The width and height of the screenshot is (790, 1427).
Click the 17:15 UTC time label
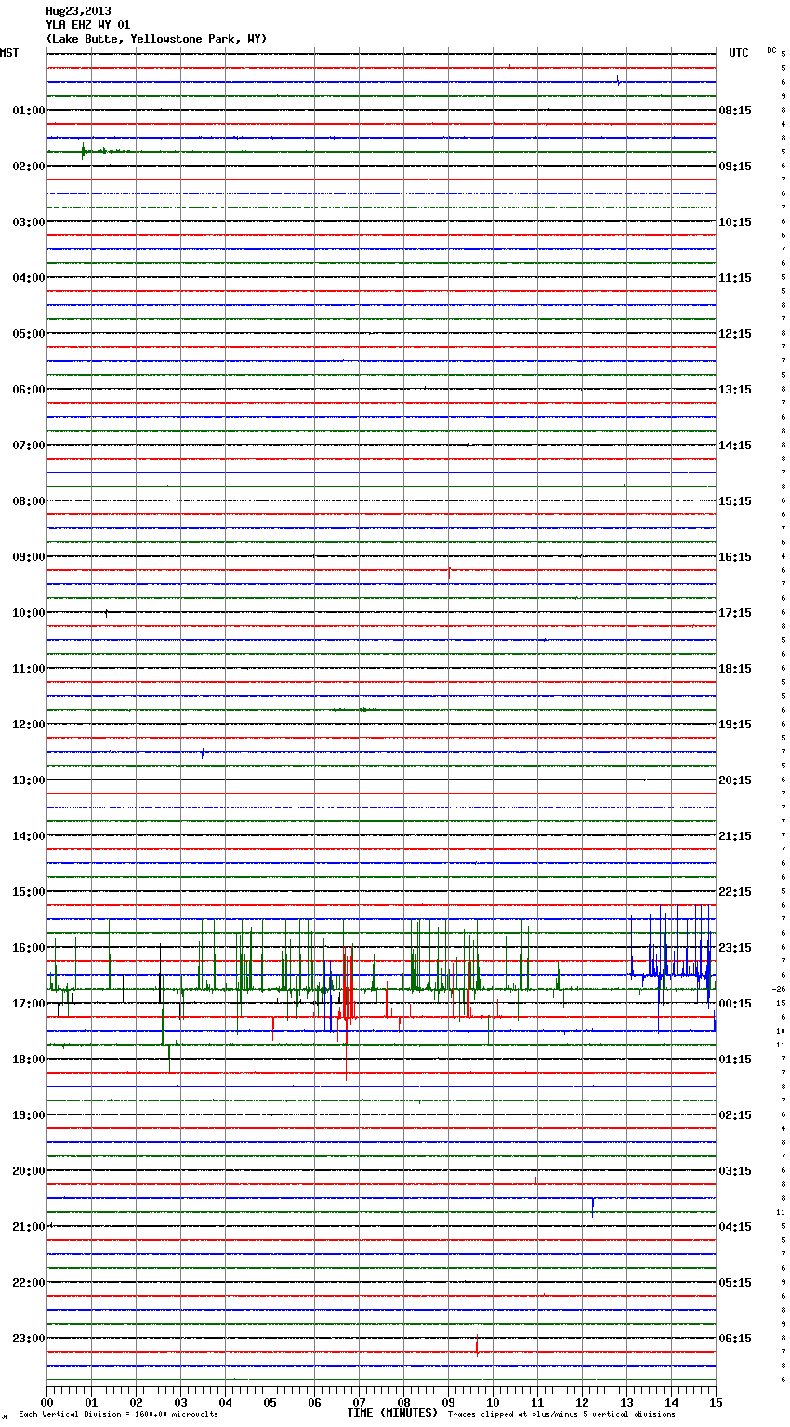coord(735,613)
